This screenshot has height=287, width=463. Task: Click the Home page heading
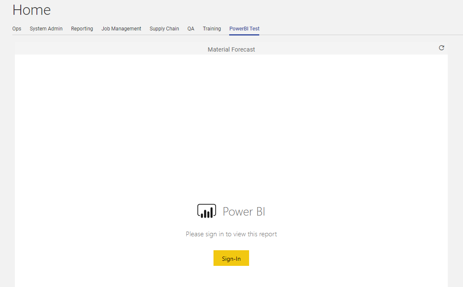pyautogui.click(x=32, y=10)
